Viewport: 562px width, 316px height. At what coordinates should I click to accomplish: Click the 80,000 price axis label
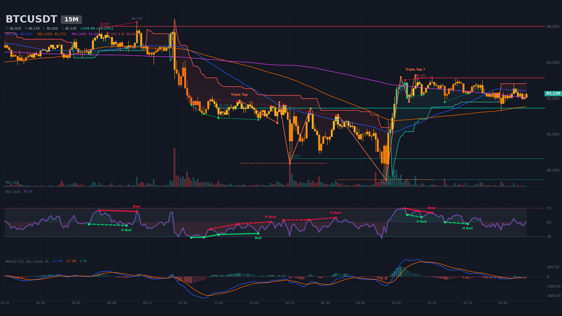[553, 170]
